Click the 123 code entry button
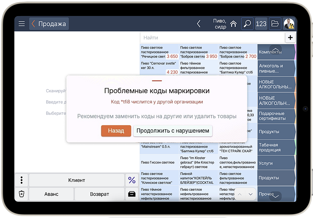The image size is (314, 218). tap(261, 24)
